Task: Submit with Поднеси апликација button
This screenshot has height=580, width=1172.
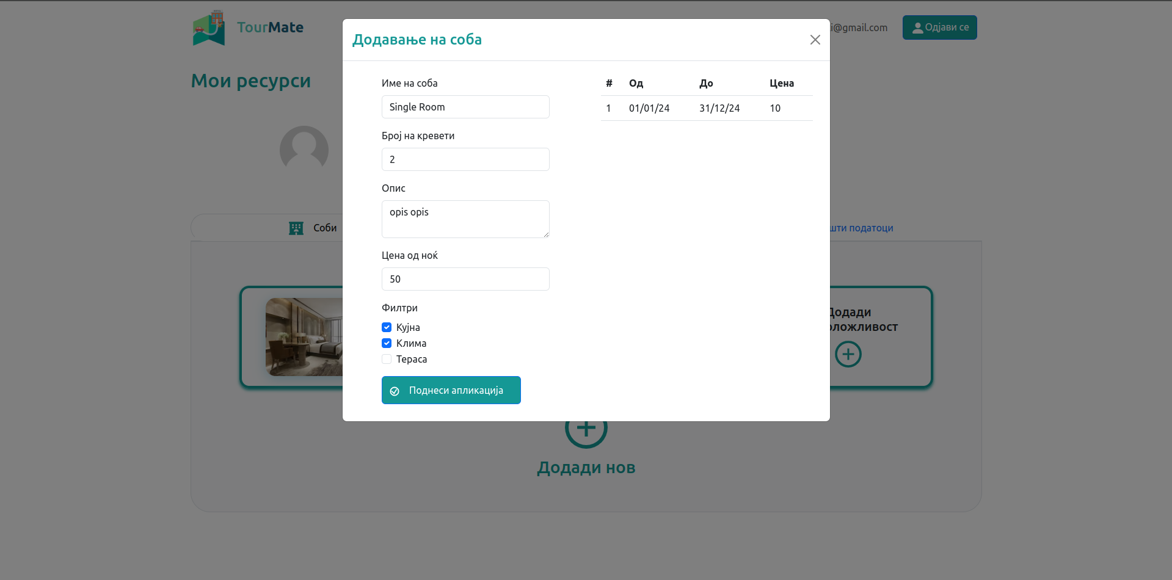Action: tap(451, 390)
